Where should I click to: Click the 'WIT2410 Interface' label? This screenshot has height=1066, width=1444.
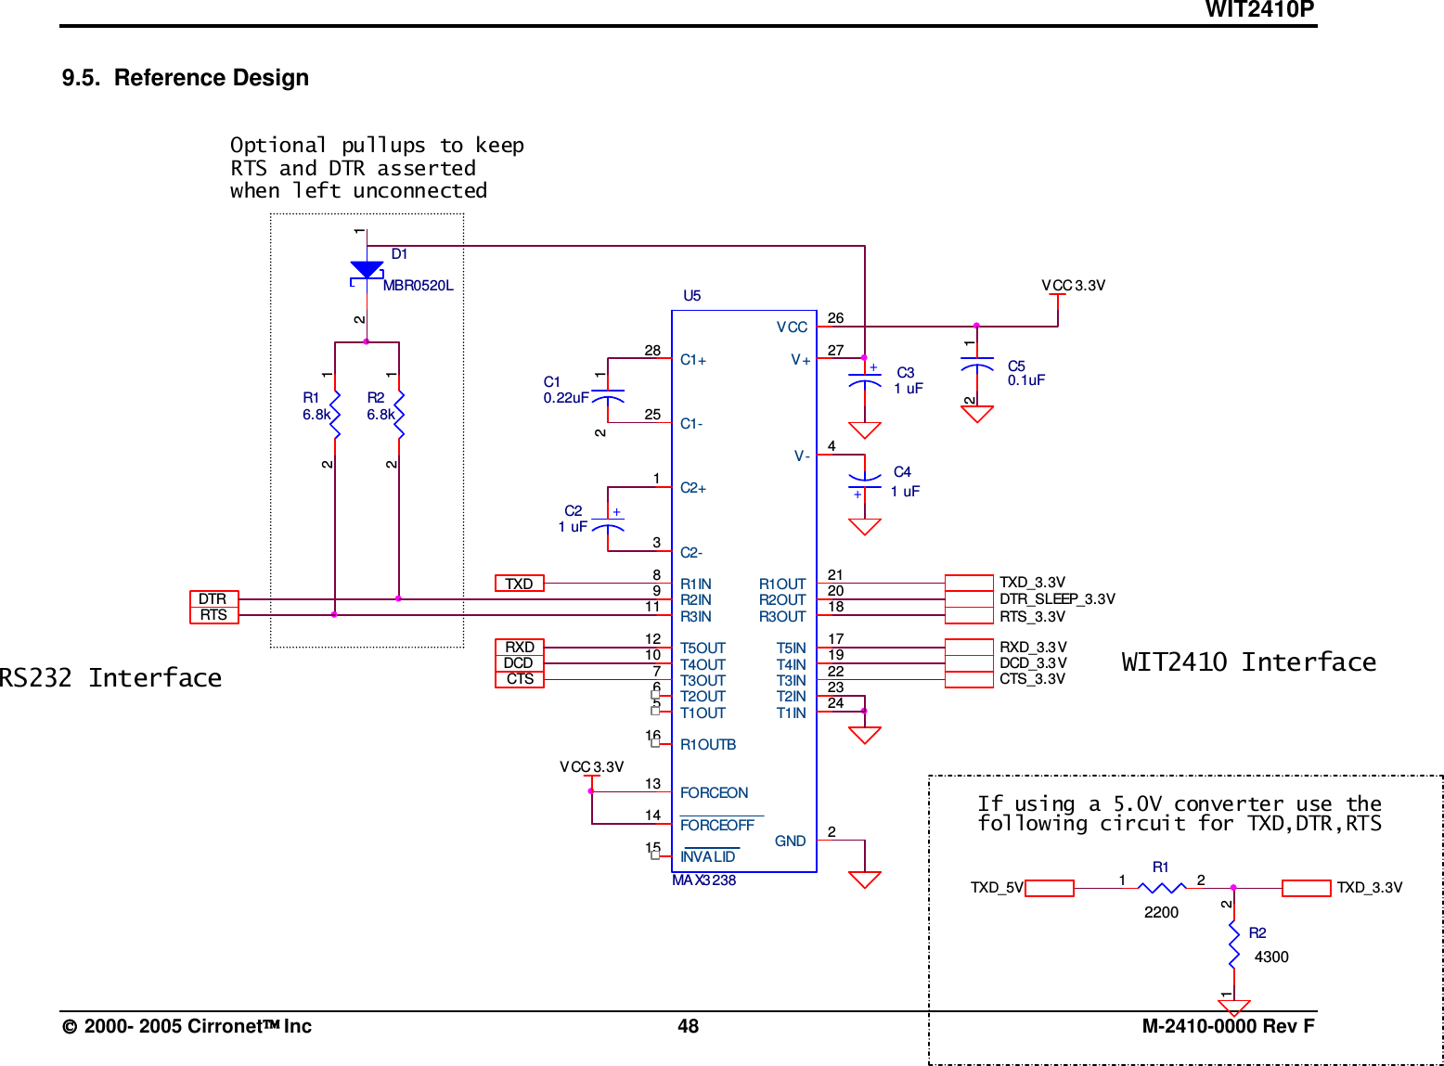pos(1249,662)
